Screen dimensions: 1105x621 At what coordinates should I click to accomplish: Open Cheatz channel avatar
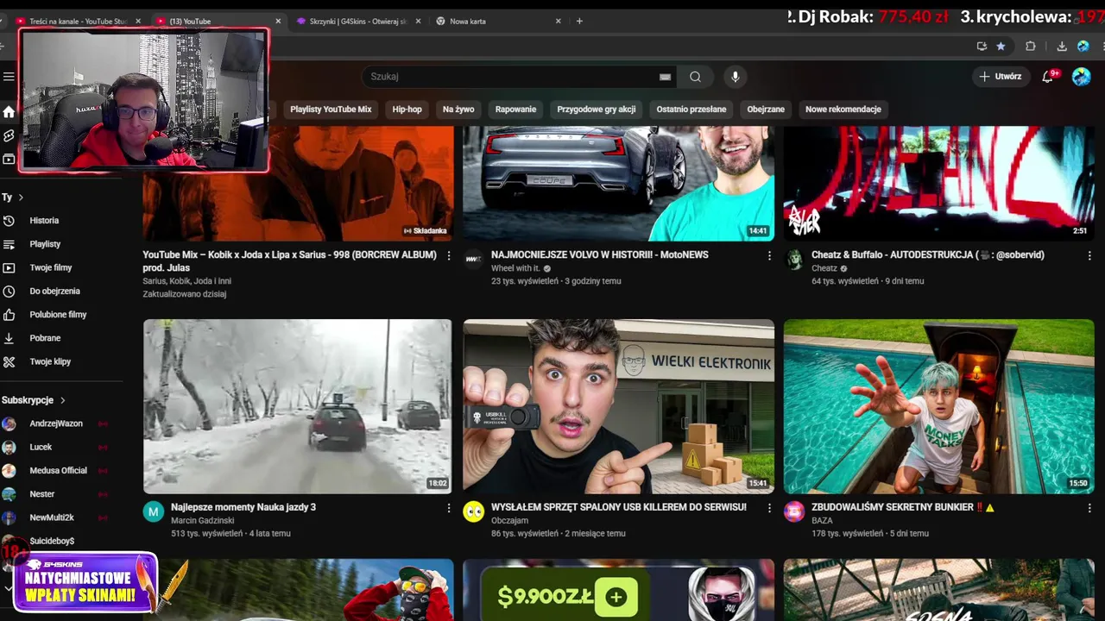tap(794, 259)
